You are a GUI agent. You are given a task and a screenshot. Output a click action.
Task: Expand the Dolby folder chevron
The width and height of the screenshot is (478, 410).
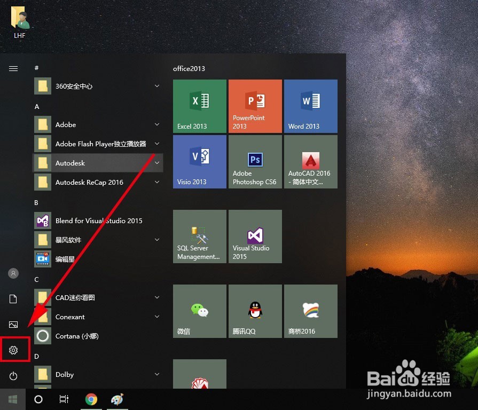tap(157, 374)
